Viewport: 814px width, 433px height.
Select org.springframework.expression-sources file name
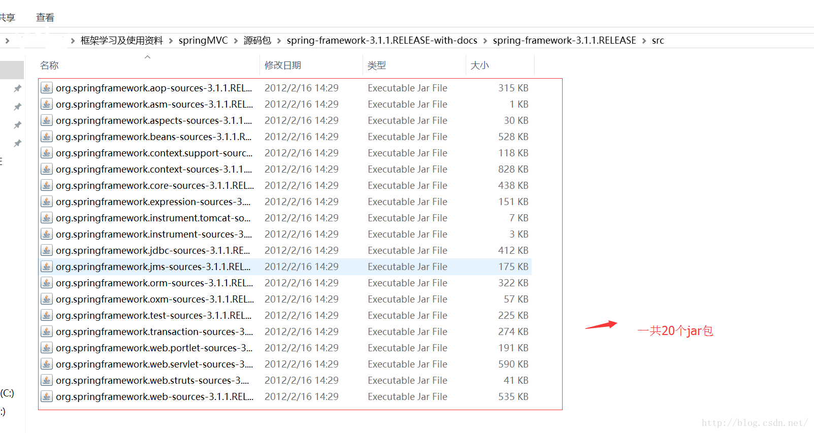pos(153,202)
